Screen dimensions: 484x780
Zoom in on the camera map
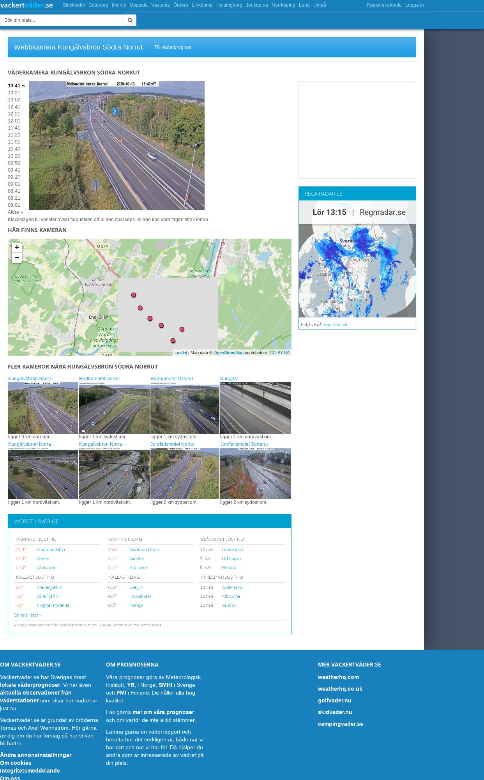(x=17, y=247)
